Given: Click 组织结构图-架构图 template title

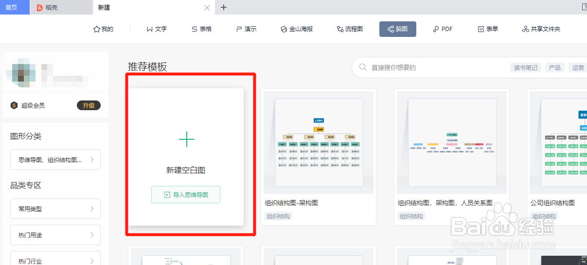Looking at the screenshot, I should [291, 203].
